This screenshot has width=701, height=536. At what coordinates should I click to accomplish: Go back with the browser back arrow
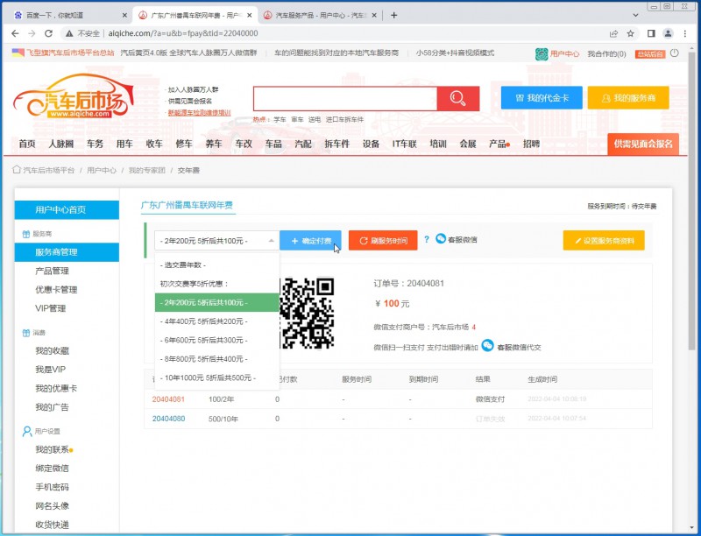click(15, 33)
